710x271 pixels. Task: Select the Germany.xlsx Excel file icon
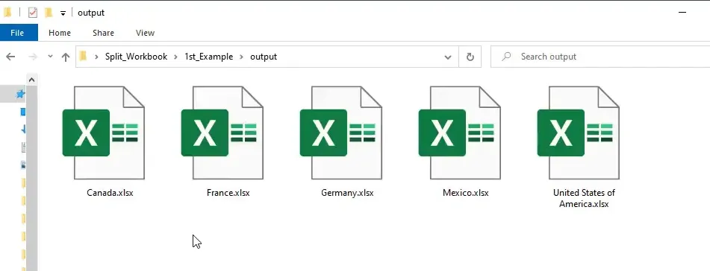point(341,133)
